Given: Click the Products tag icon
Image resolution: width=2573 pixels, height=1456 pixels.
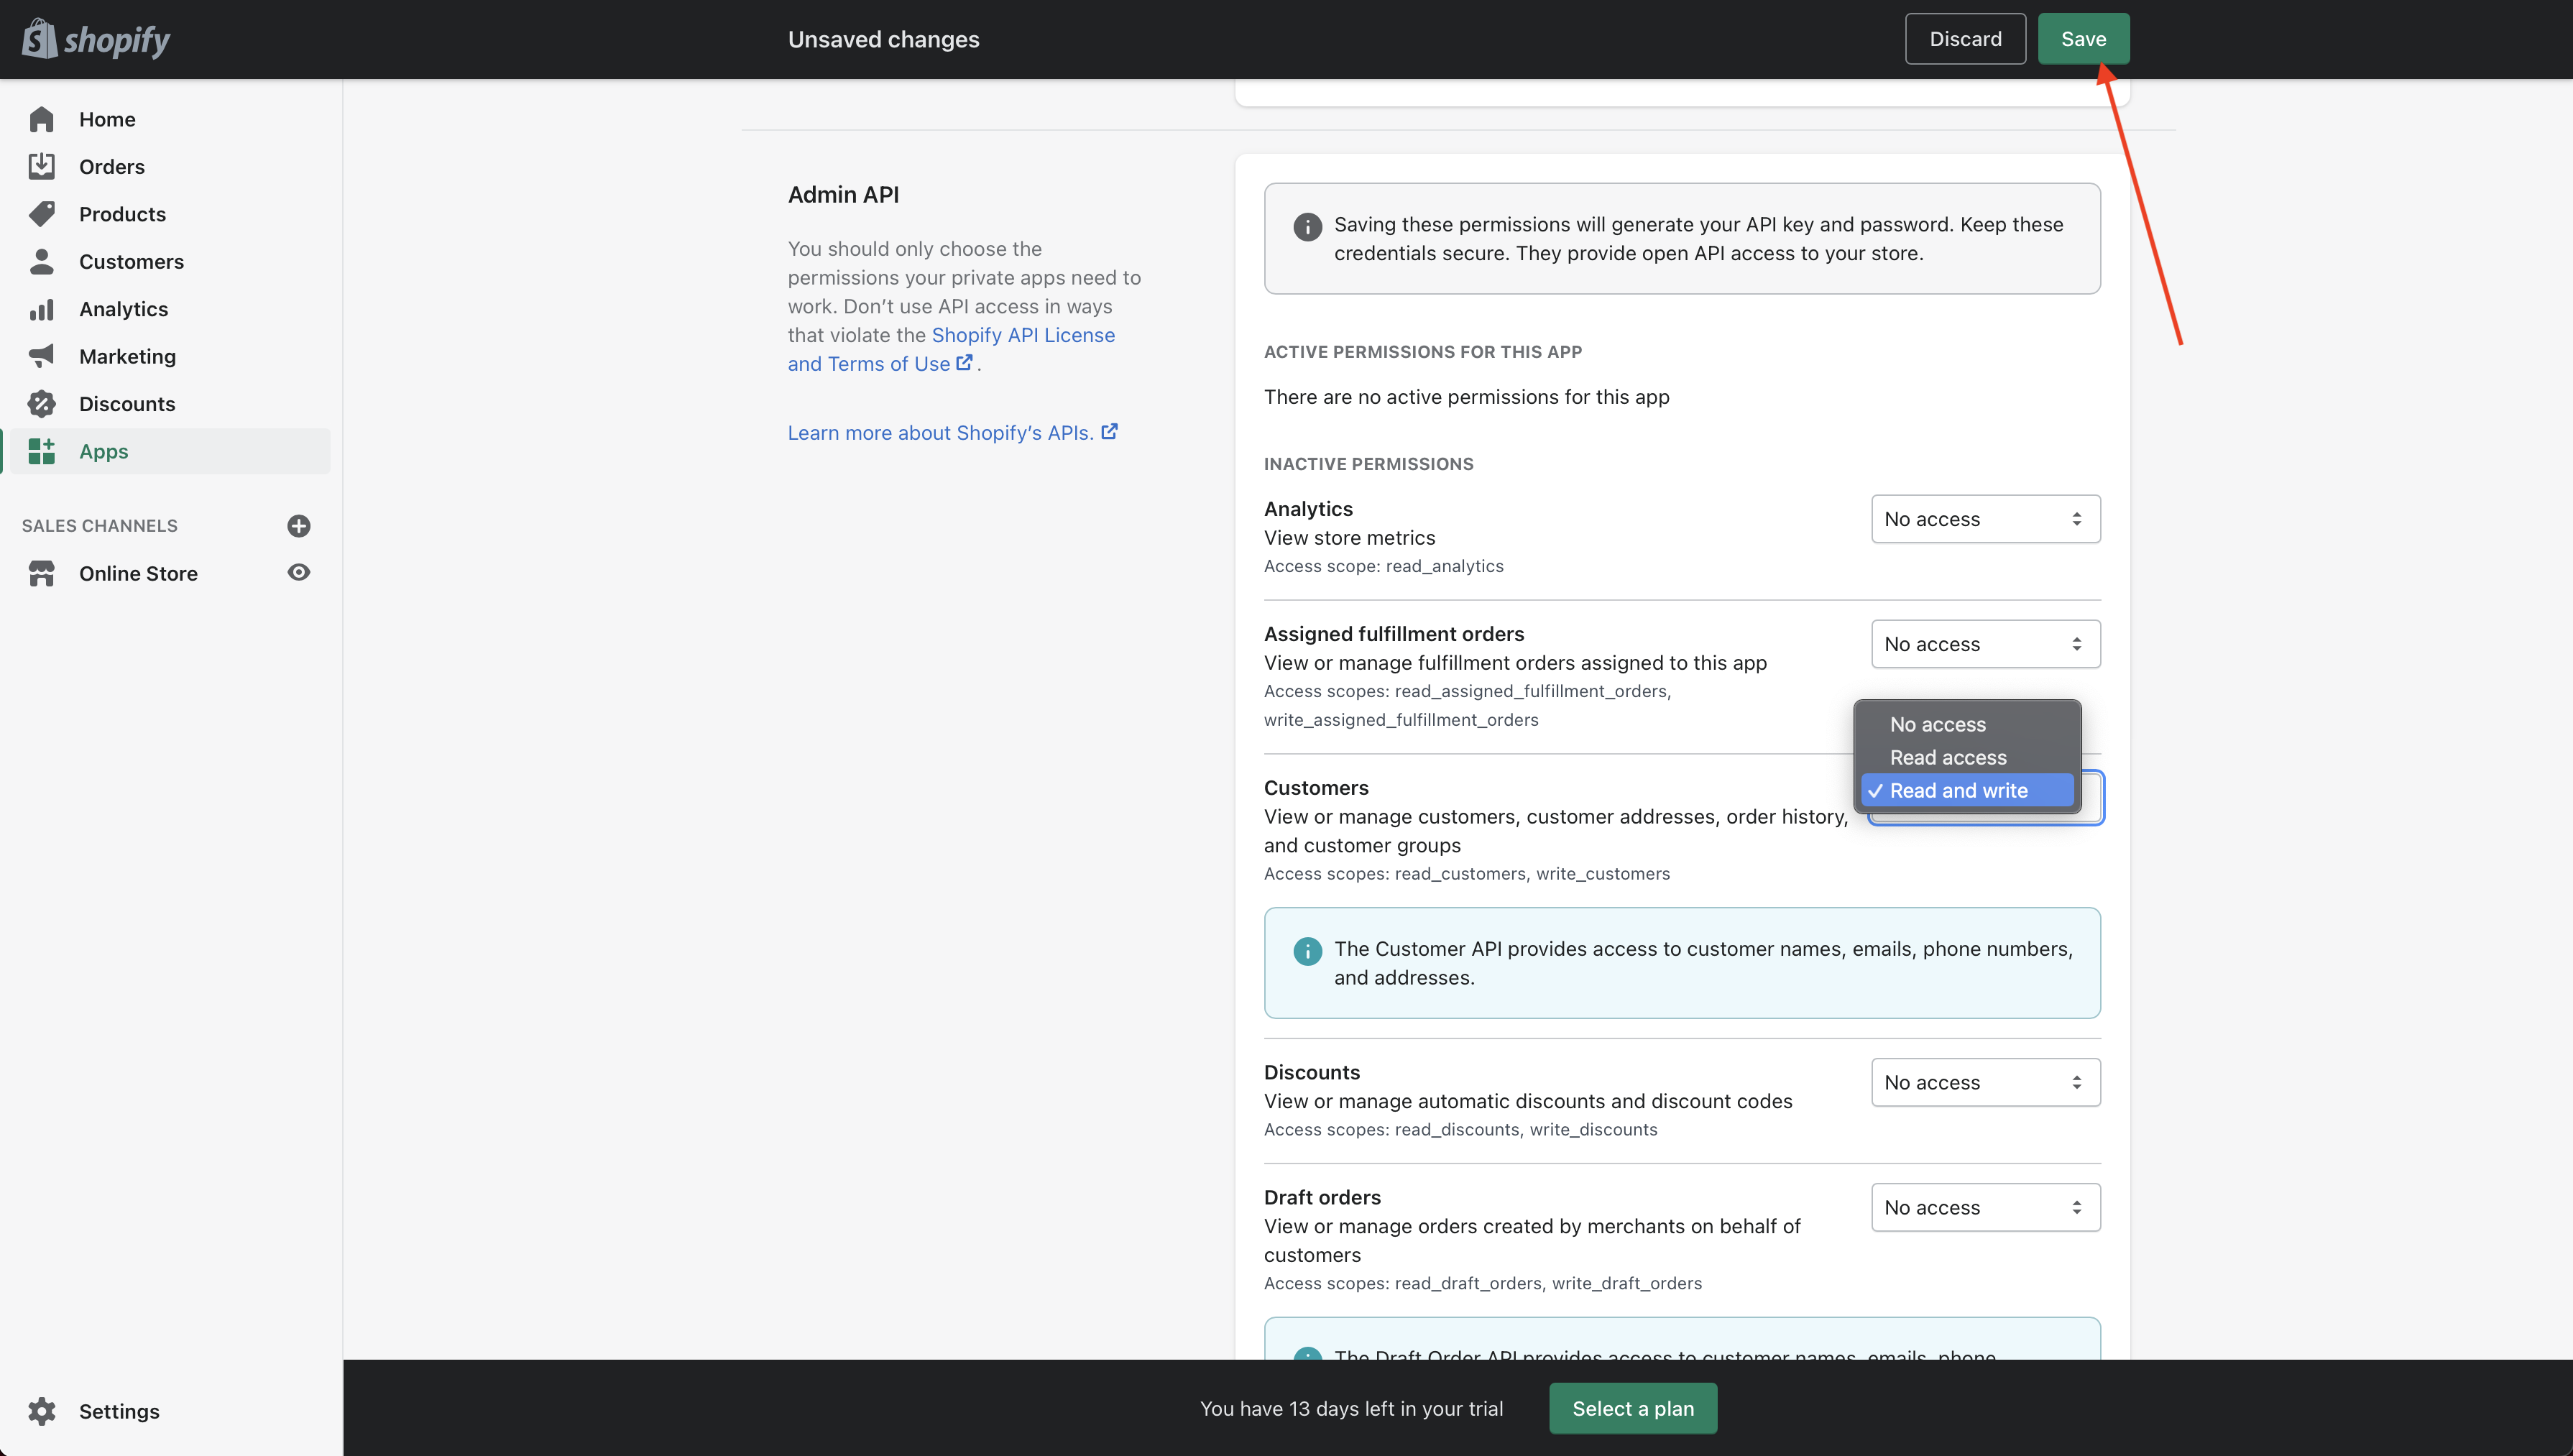Looking at the screenshot, I should (x=41, y=214).
